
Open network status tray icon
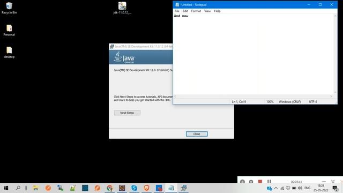click(282, 188)
